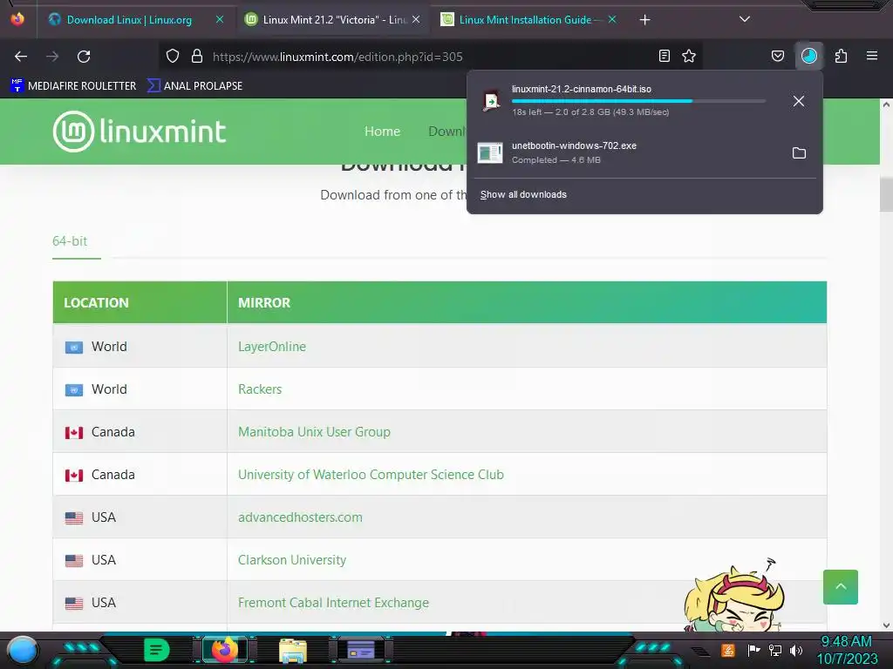Open the extensions puzzle icon
Image resolution: width=893 pixels, height=669 pixels.
(841, 56)
